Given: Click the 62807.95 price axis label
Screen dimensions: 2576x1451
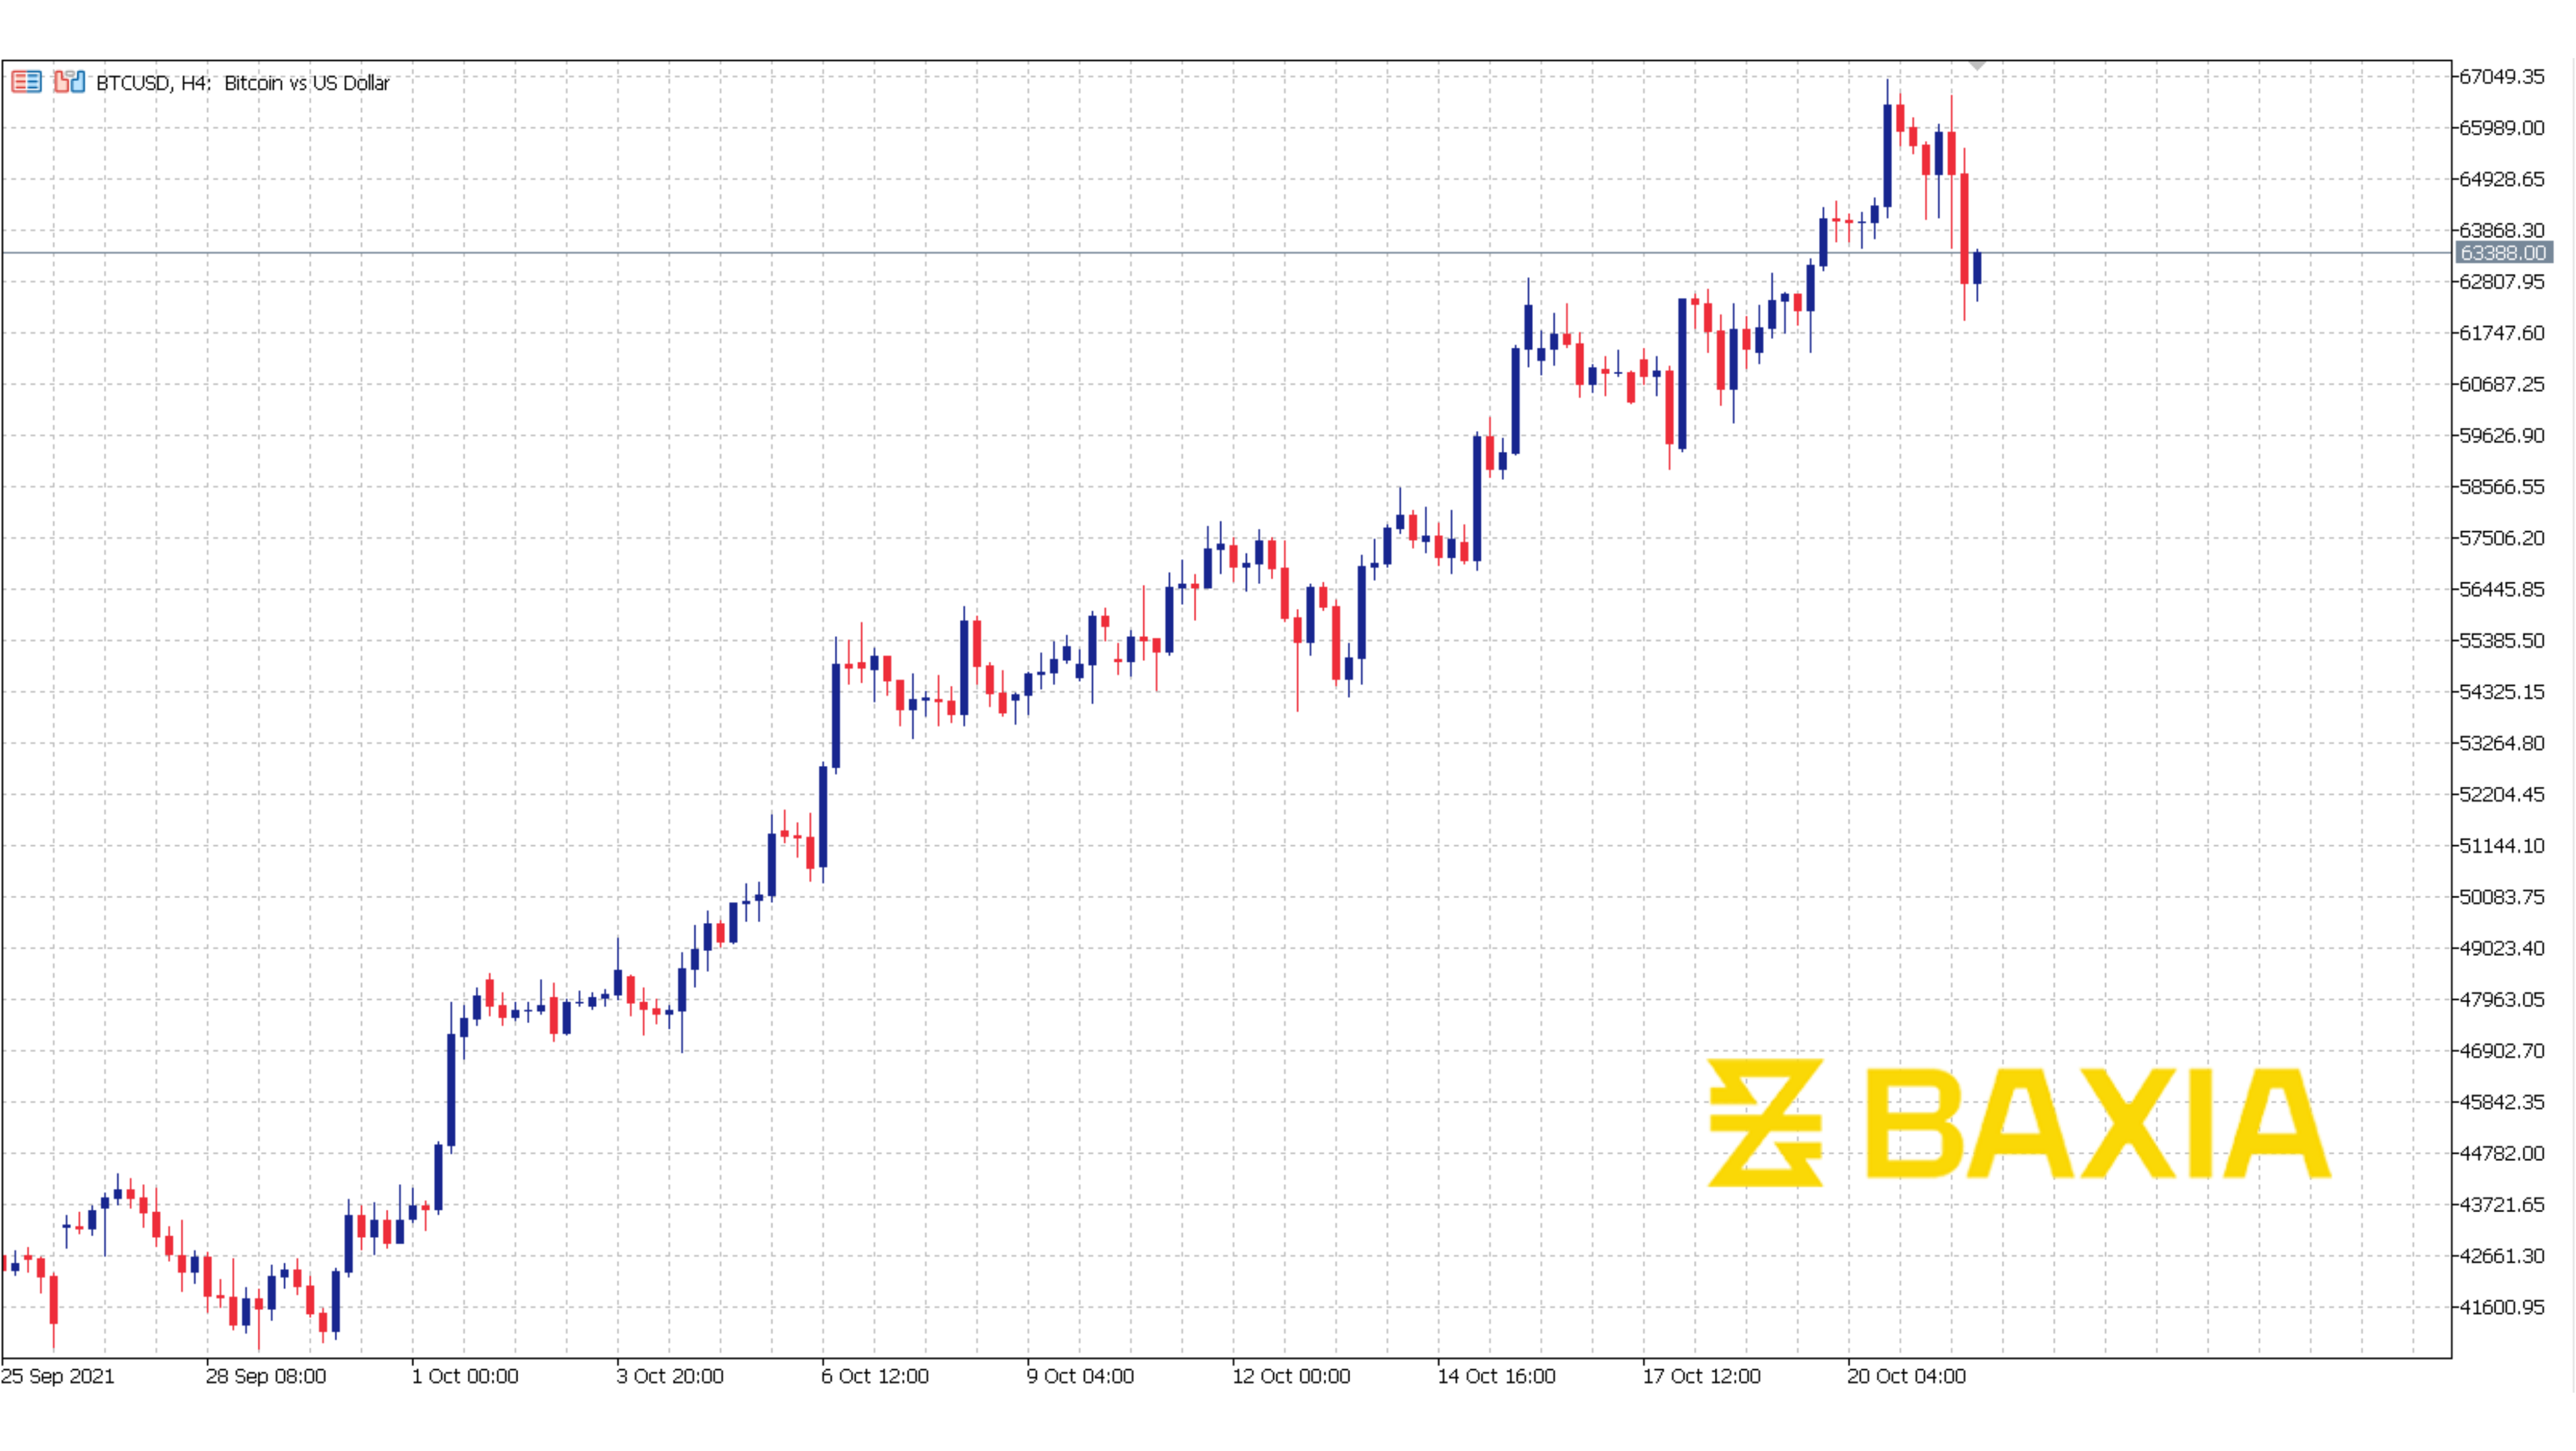Looking at the screenshot, I should tap(2501, 282).
